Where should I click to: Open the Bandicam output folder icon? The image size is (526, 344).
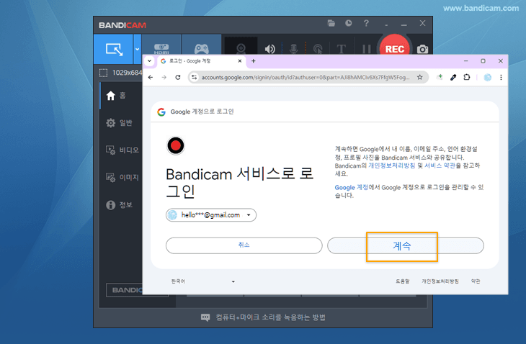click(x=331, y=24)
